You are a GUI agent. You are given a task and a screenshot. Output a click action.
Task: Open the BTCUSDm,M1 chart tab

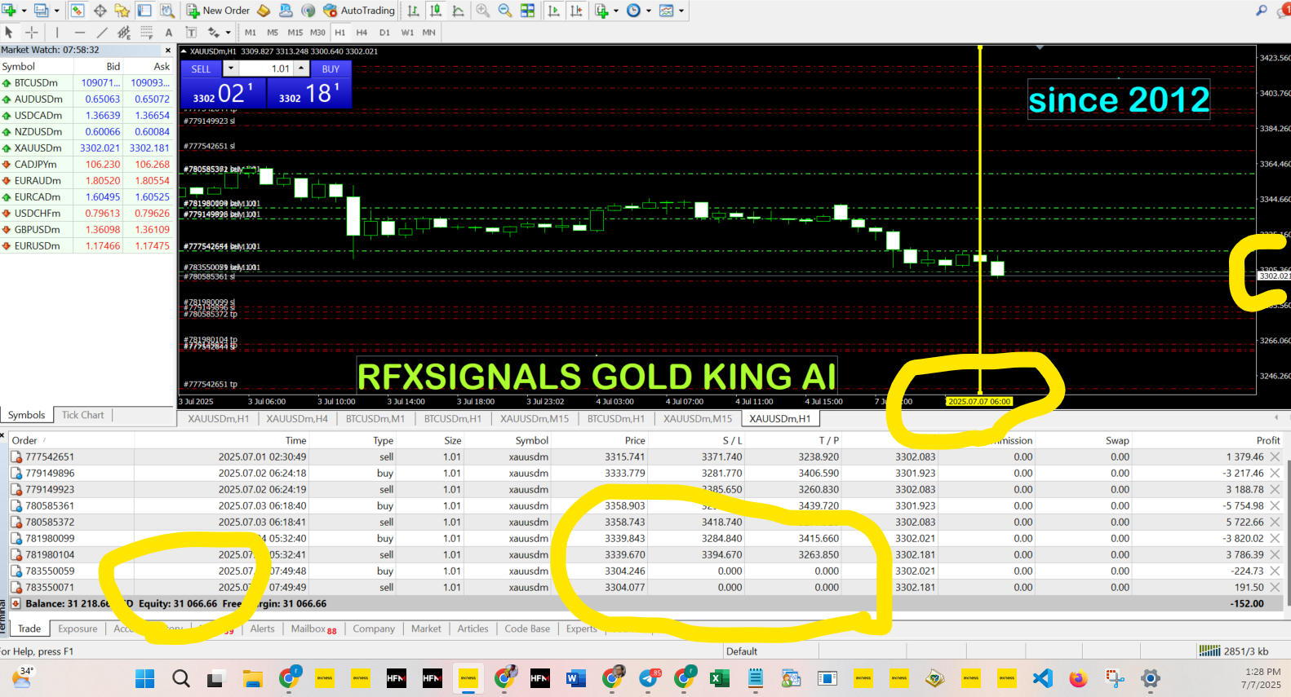(375, 418)
